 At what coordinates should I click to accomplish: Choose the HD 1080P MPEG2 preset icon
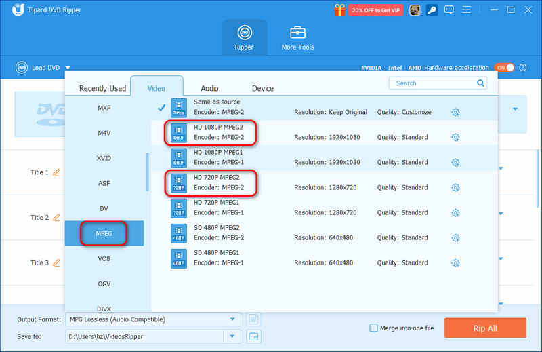click(x=179, y=133)
